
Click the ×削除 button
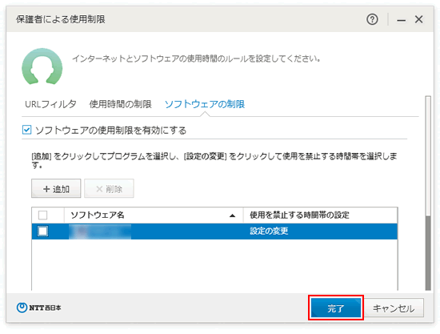coord(109,188)
